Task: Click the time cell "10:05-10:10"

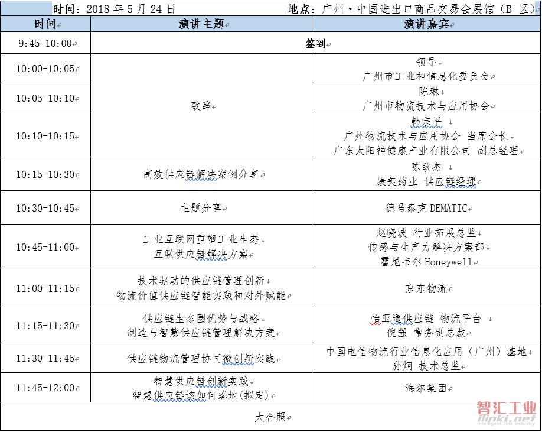Action: [45, 98]
